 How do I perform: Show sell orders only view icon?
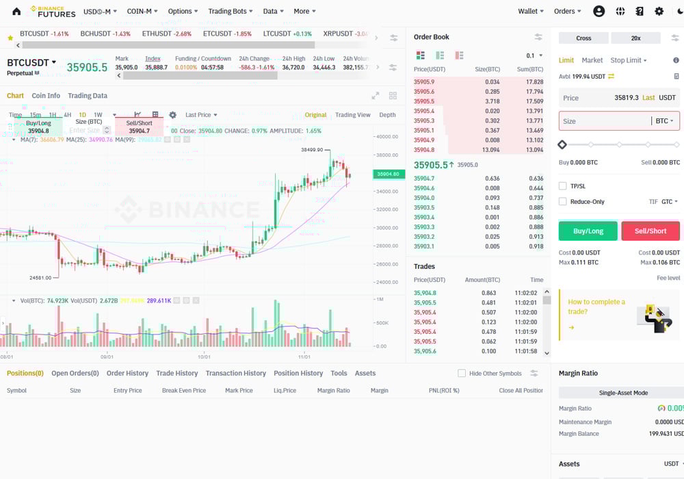459,55
